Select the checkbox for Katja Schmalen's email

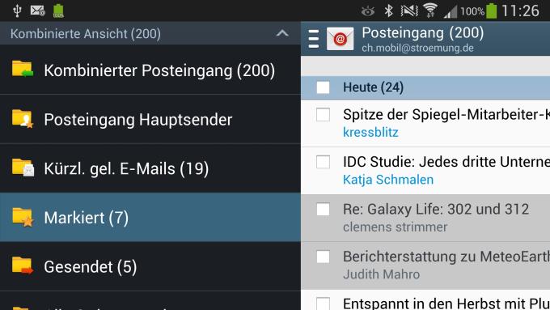coord(323,162)
